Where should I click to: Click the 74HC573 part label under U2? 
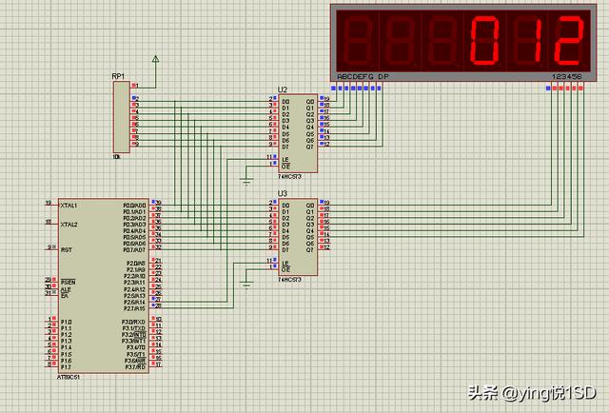coord(289,176)
